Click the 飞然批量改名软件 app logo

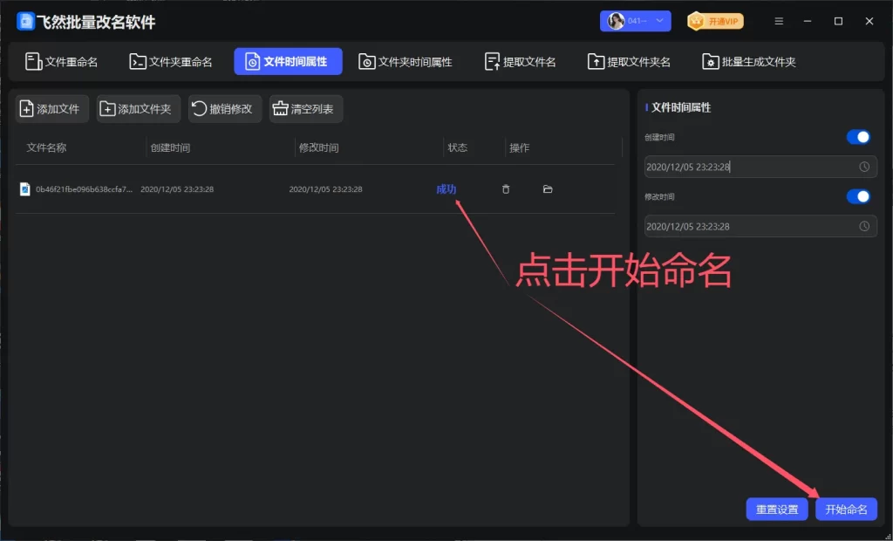(x=25, y=22)
